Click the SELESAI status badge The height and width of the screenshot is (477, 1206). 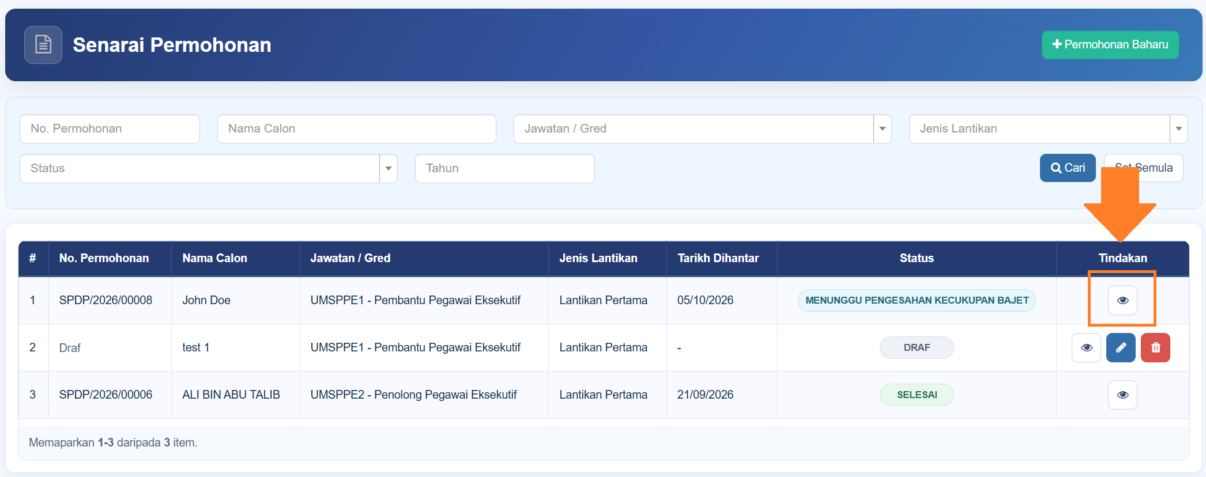[x=917, y=395]
